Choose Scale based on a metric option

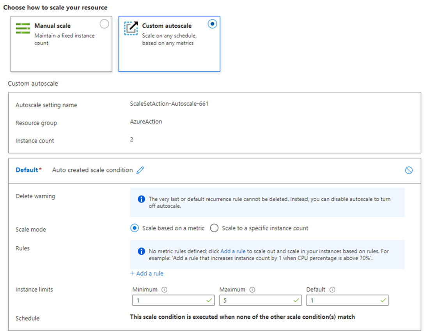[x=135, y=228]
